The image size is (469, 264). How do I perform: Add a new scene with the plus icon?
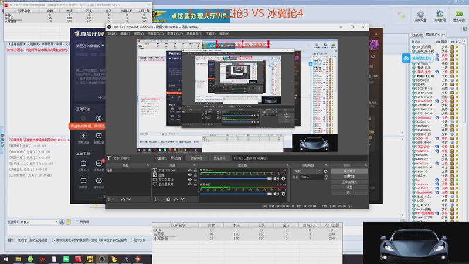click(109, 199)
